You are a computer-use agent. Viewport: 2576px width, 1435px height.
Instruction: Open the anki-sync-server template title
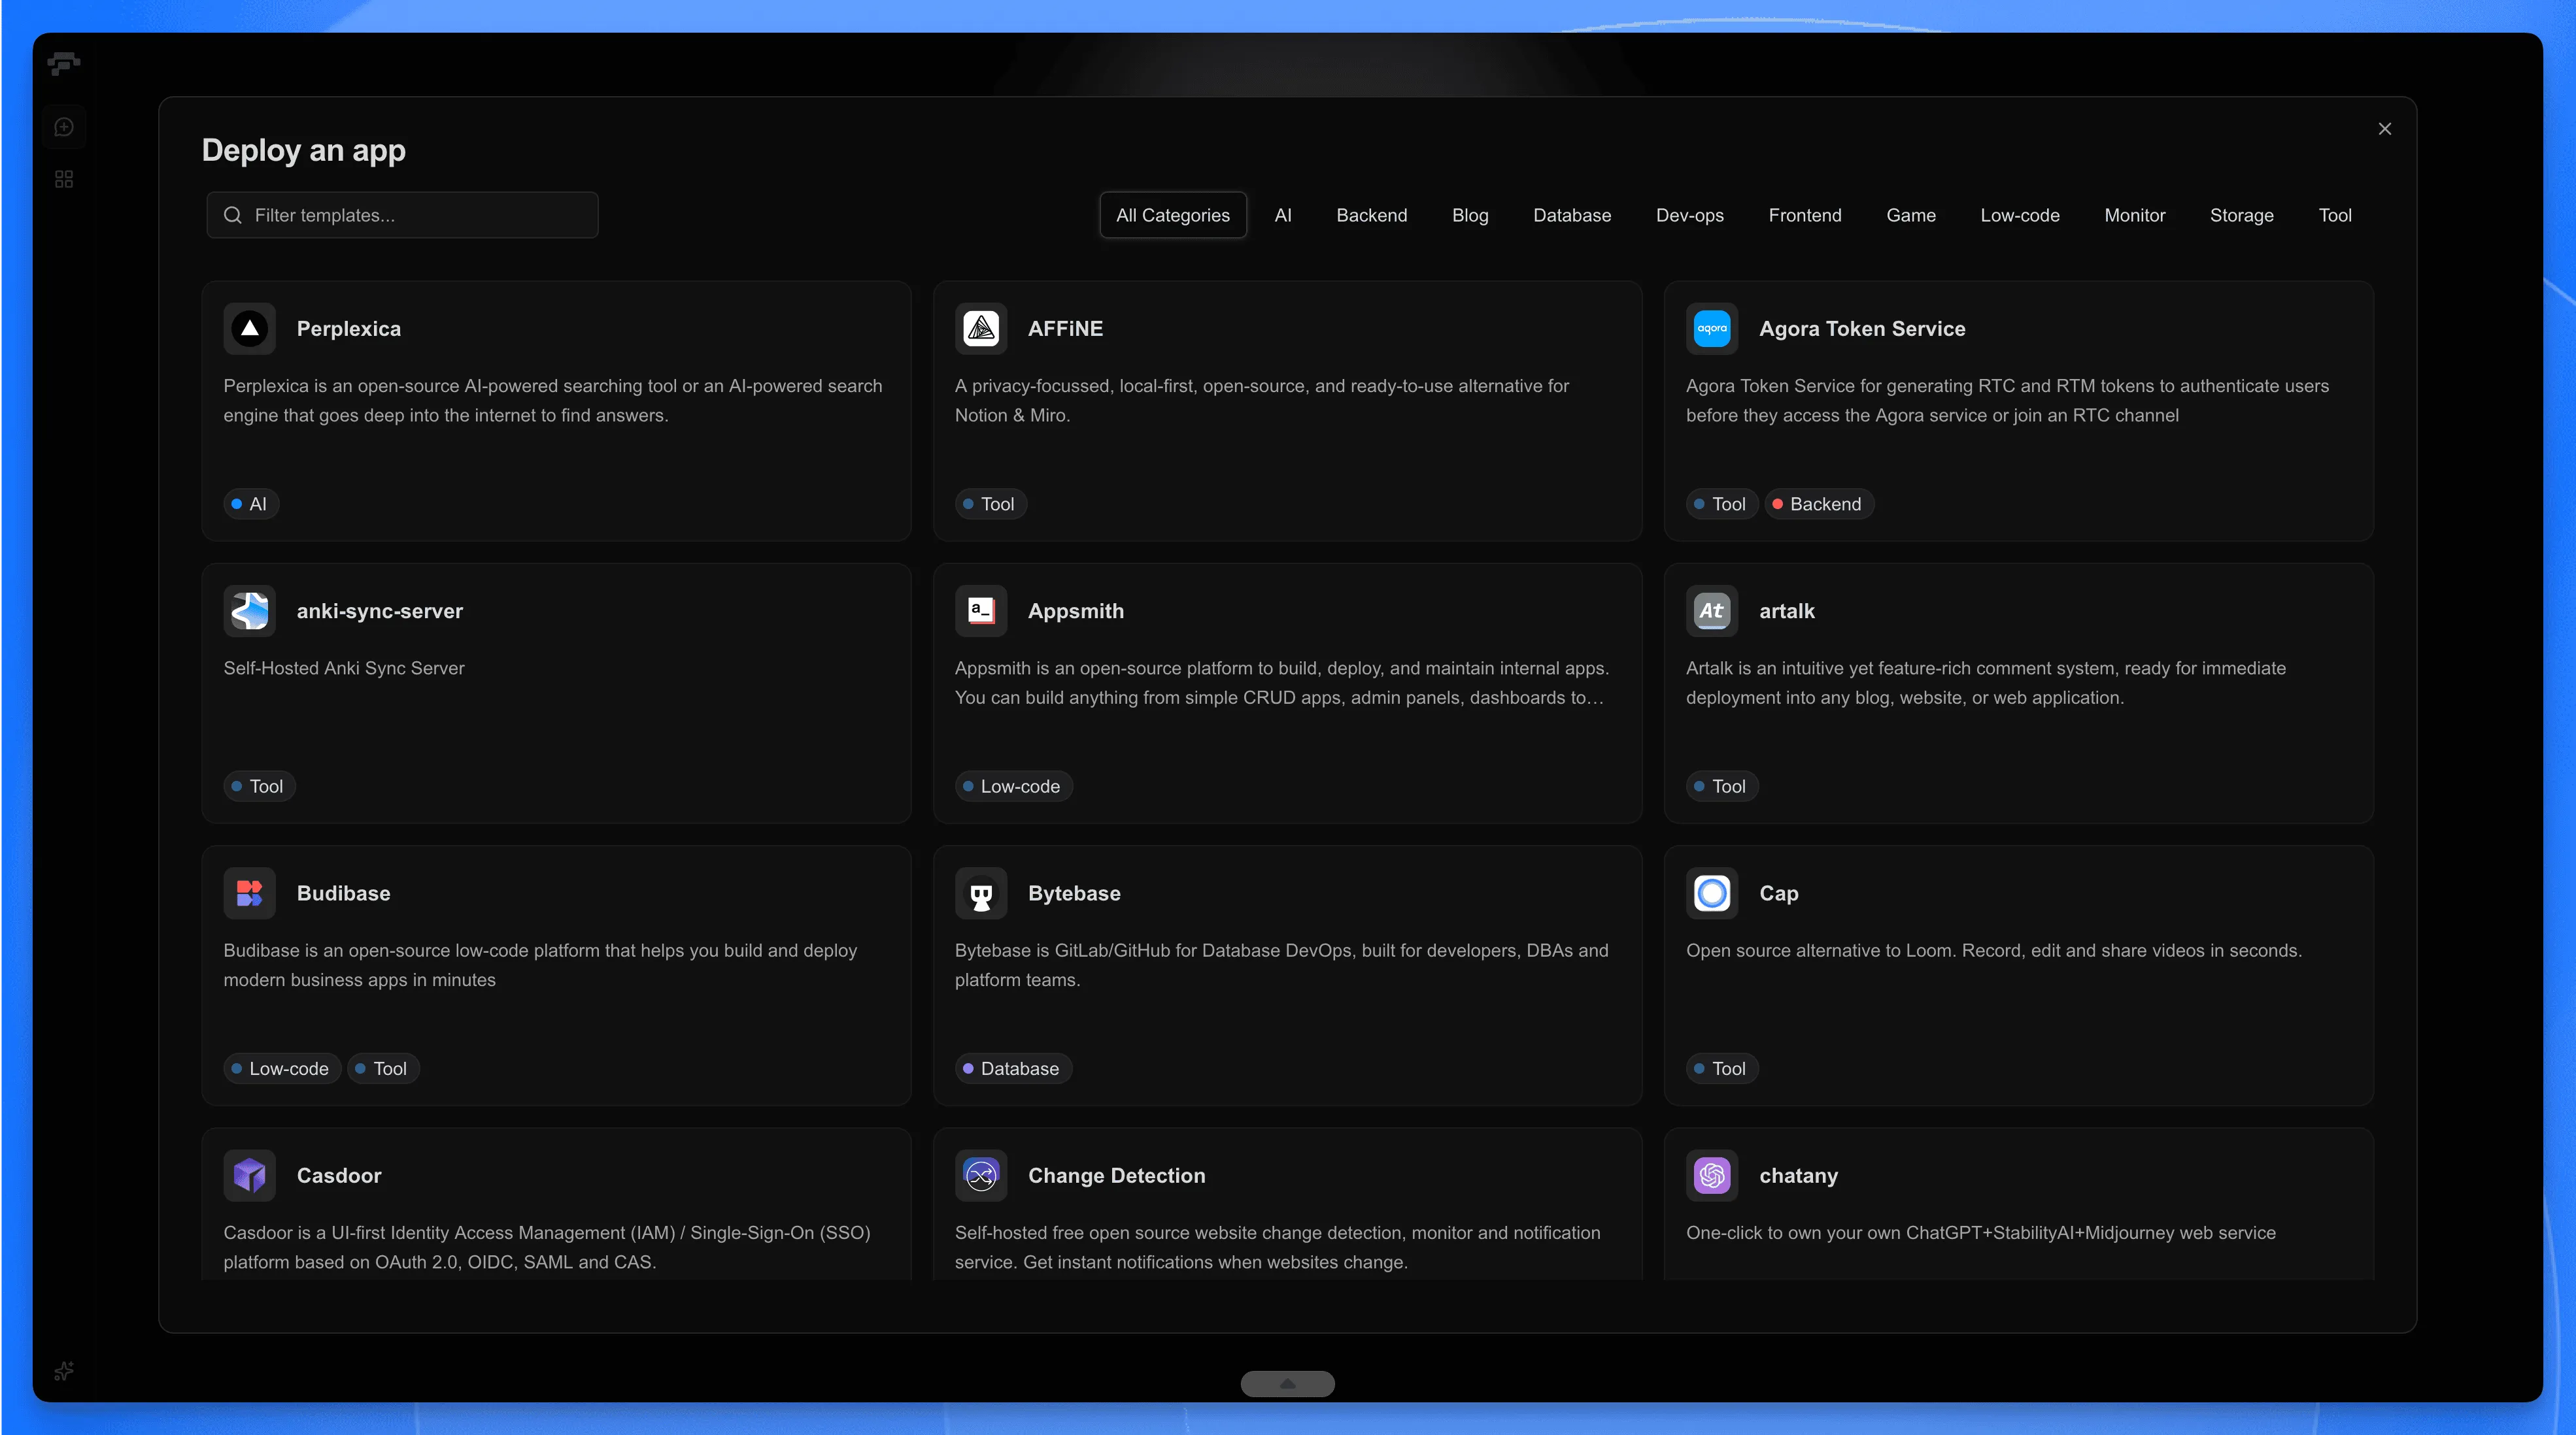[379, 610]
